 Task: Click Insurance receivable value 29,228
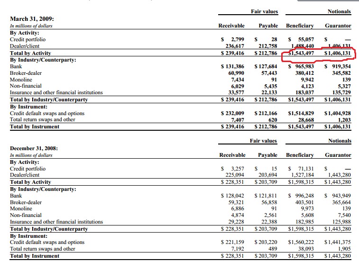coord(236,222)
